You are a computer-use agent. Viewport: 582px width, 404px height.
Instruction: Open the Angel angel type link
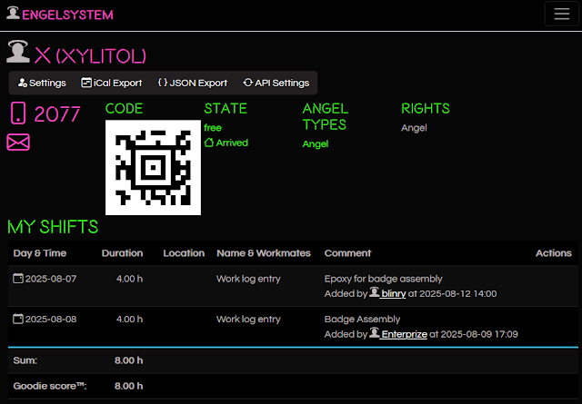click(x=315, y=143)
